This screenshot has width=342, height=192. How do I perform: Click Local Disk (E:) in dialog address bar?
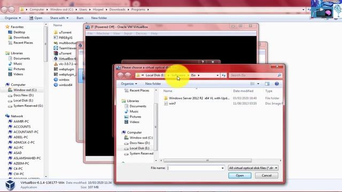[155, 75]
